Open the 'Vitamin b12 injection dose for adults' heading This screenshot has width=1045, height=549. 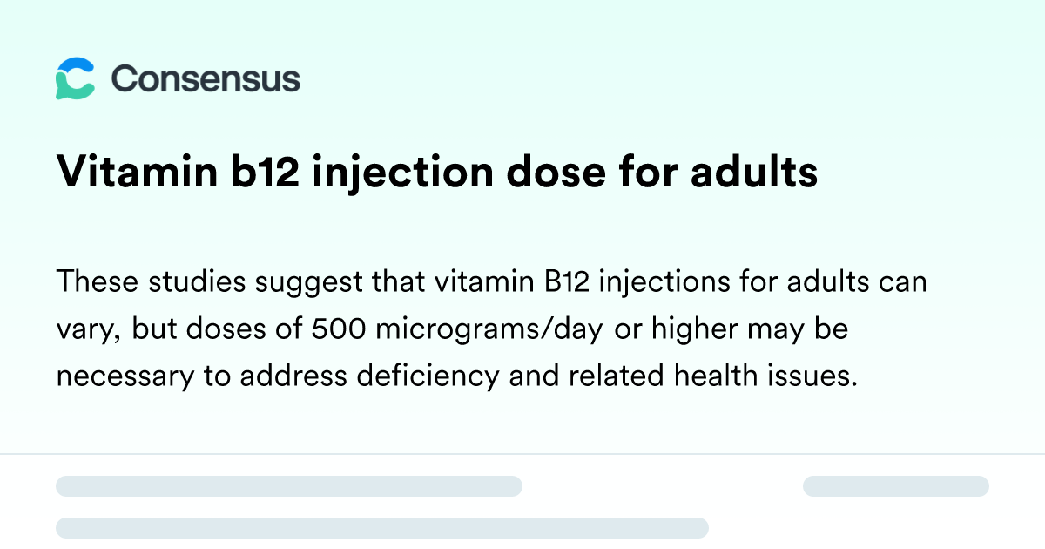(437, 173)
